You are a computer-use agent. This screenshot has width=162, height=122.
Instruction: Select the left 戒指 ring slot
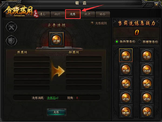pyautogui.click(x=126, y=97)
